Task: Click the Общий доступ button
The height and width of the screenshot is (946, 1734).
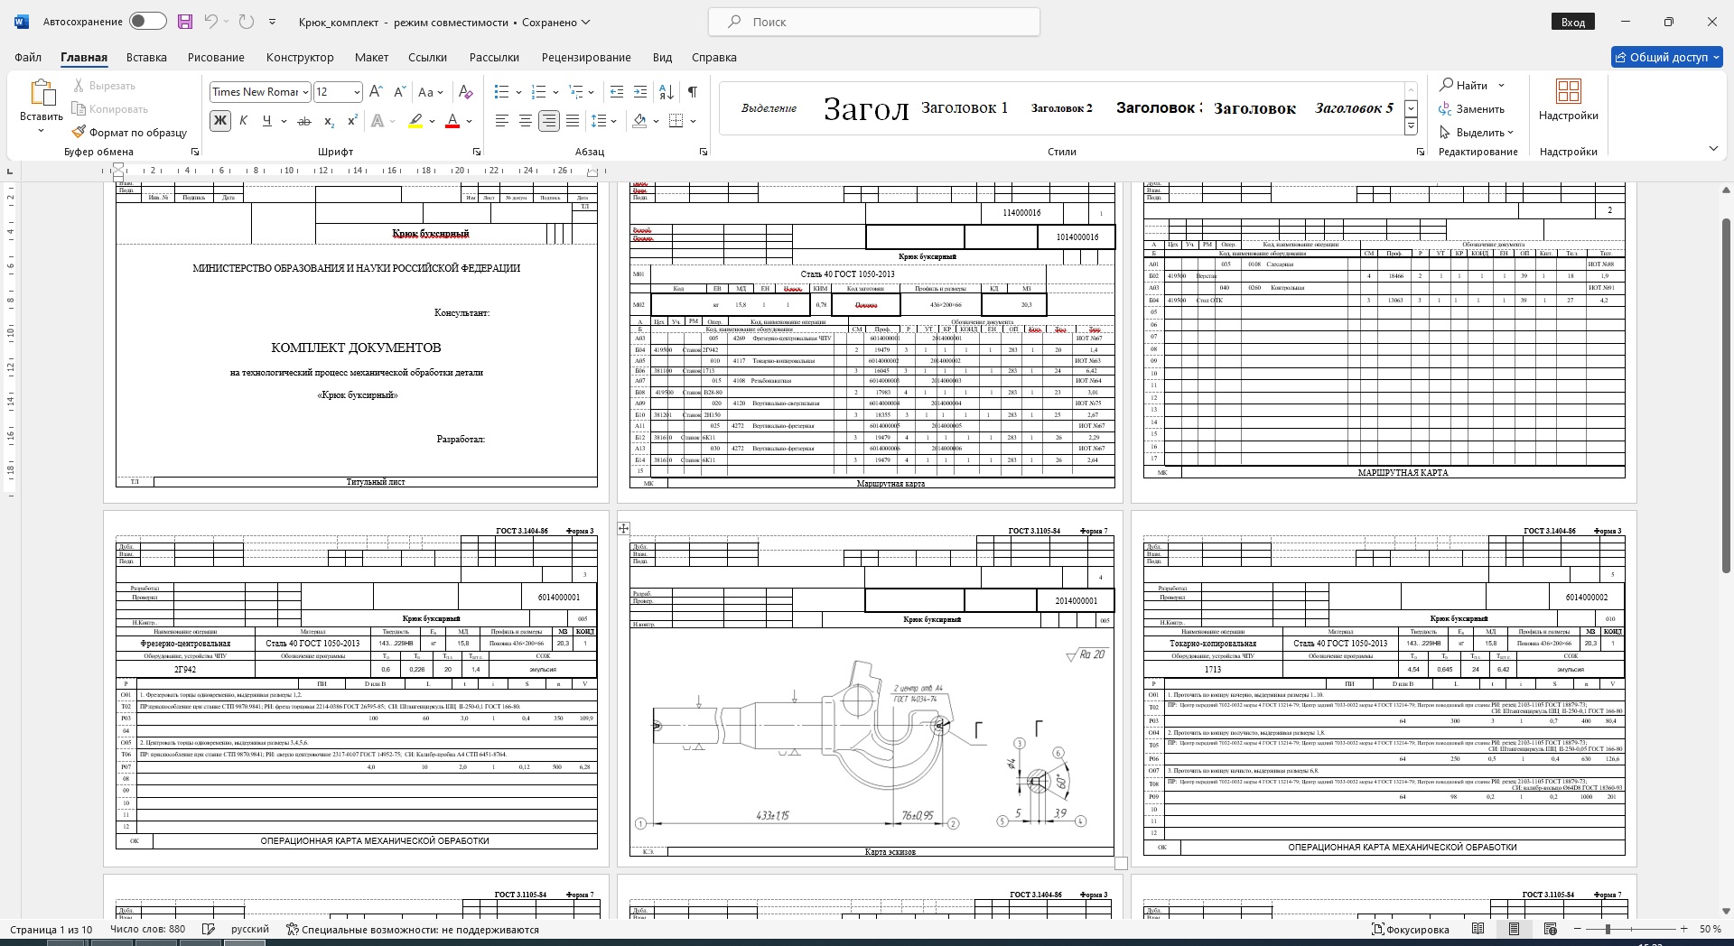Action: click(x=1666, y=57)
